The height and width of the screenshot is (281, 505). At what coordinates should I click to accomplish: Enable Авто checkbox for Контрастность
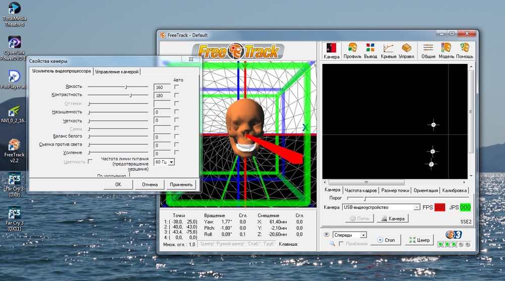(176, 95)
